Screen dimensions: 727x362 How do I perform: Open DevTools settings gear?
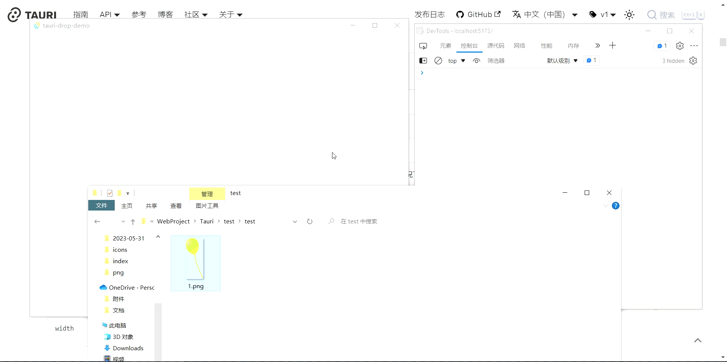(680, 45)
